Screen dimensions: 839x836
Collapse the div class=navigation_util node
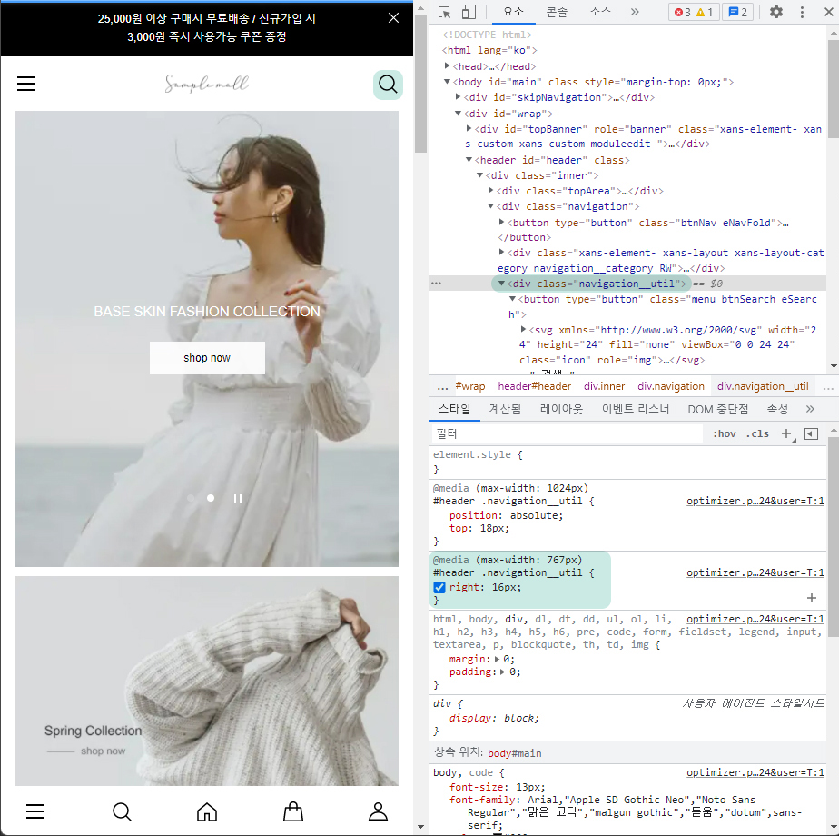(x=501, y=283)
